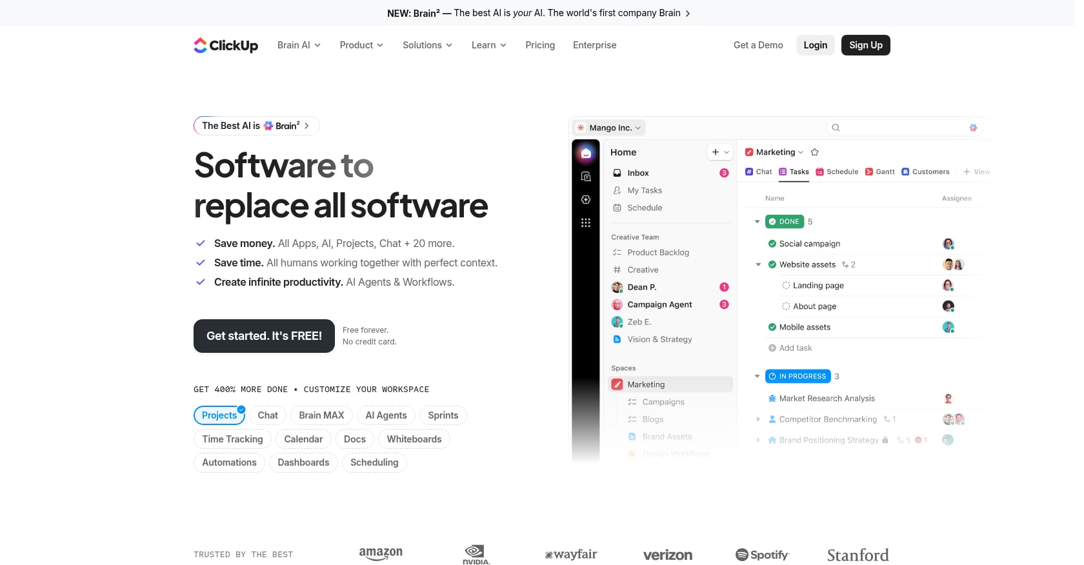Click the red Marketing space icon

coord(617,384)
